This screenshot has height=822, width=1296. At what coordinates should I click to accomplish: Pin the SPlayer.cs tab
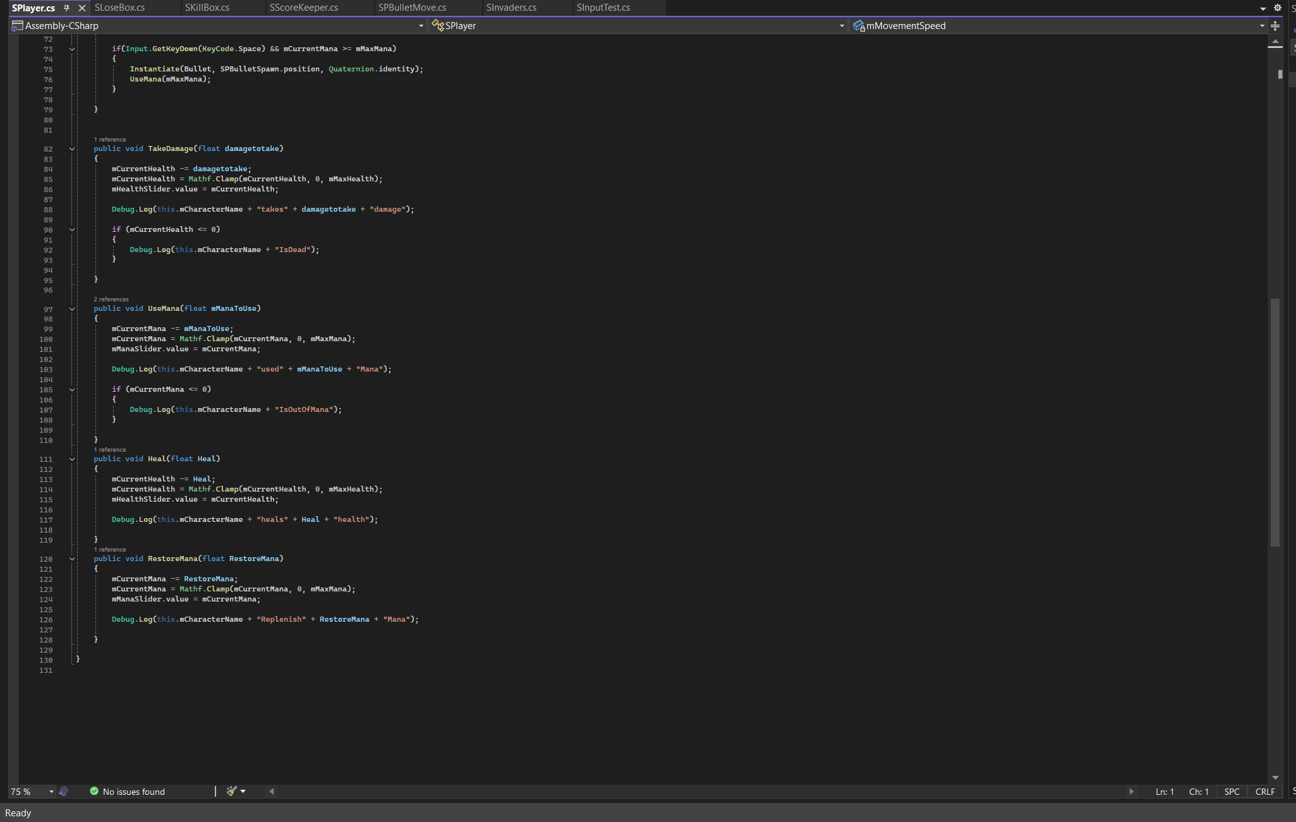[x=66, y=8]
